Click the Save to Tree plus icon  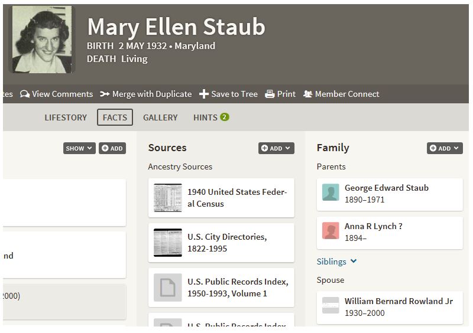pos(203,94)
